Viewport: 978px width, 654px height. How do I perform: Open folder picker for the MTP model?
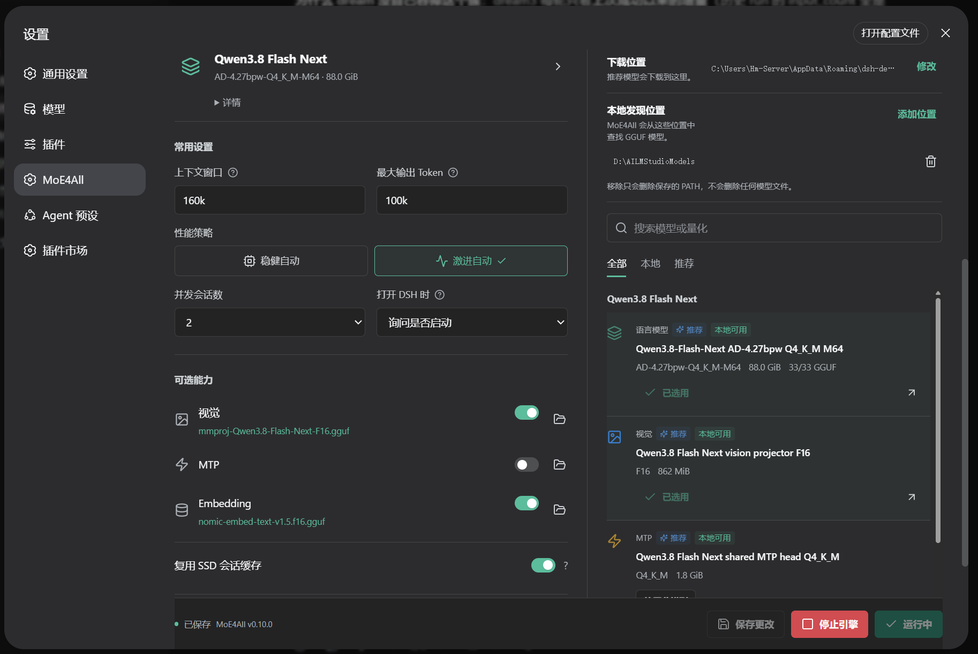click(x=559, y=465)
